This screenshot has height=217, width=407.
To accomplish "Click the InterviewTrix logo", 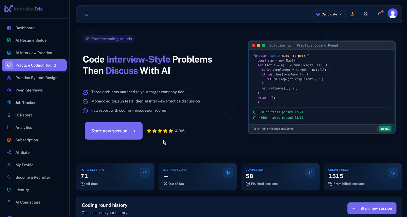I will (x=23, y=9).
